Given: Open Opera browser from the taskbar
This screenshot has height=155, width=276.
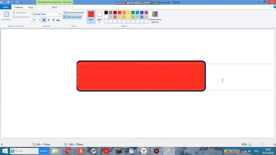Looking at the screenshot, I should click(68, 151).
